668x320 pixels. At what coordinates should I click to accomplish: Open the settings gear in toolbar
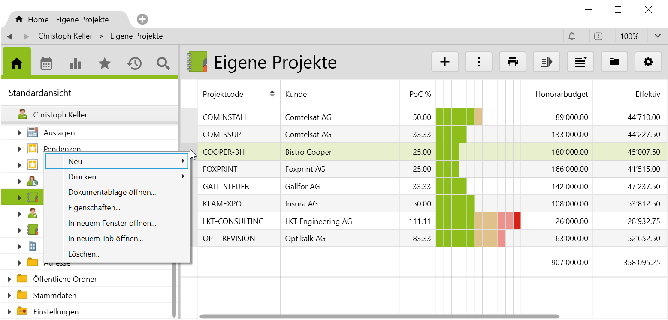point(648,62)
